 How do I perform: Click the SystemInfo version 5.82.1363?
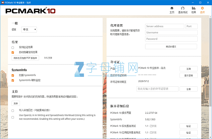click(x=150, y=119)
